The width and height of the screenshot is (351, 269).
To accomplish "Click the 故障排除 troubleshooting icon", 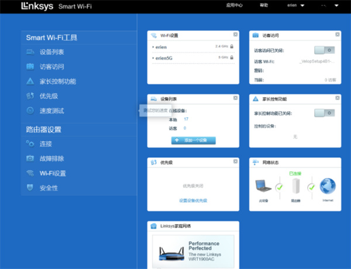I will coord(30,158).
